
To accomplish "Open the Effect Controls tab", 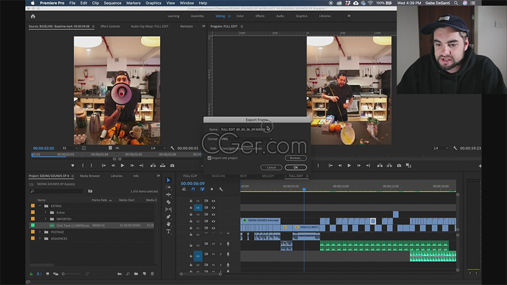I will (x=110, y=26).
